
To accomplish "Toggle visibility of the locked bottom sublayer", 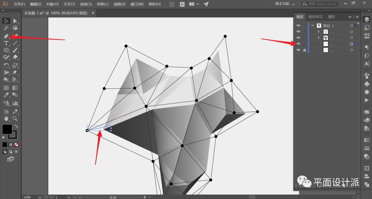I will 298,50.
